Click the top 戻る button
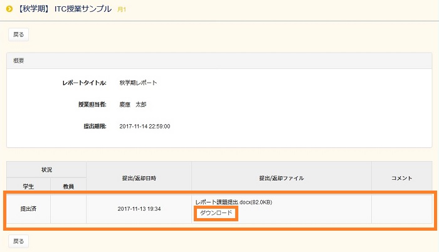439x252 pixels. (18, 34)
